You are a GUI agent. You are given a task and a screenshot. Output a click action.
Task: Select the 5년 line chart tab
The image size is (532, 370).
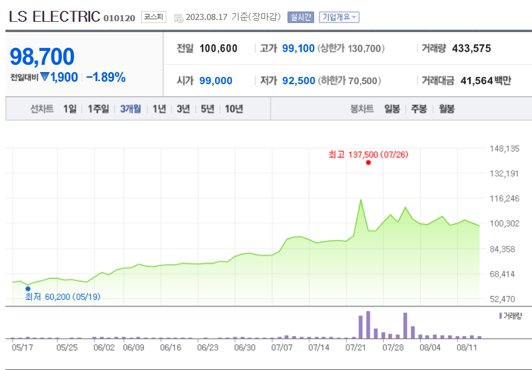click(208, 109)
